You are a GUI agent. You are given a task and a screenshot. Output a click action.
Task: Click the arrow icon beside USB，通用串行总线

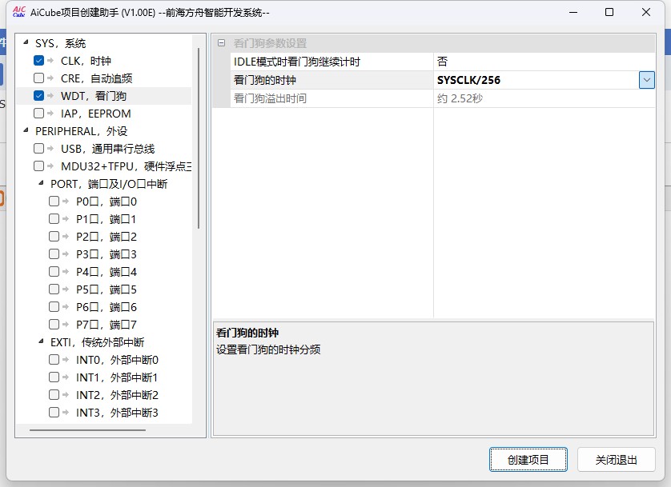50,148
